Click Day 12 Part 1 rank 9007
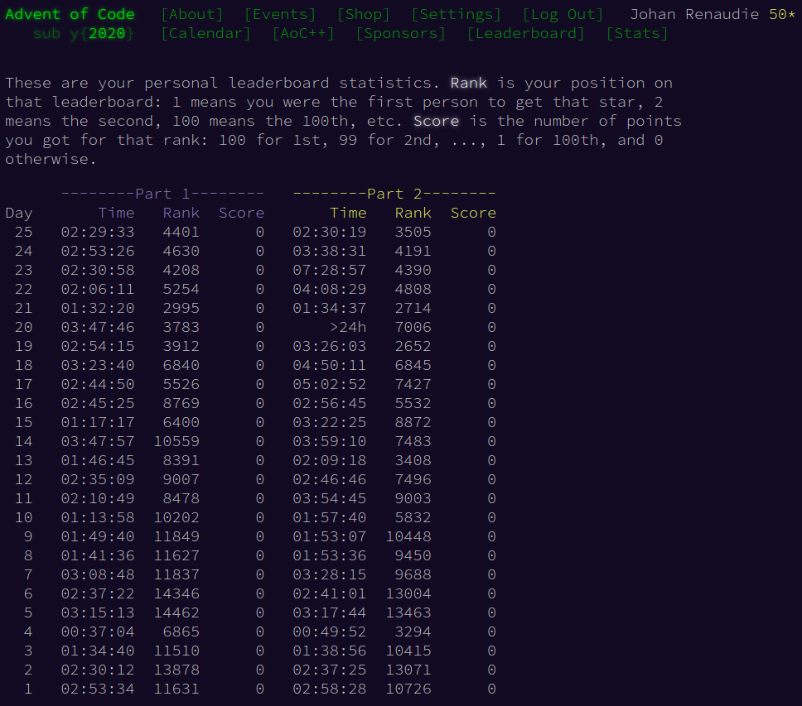 click(181, 479)
